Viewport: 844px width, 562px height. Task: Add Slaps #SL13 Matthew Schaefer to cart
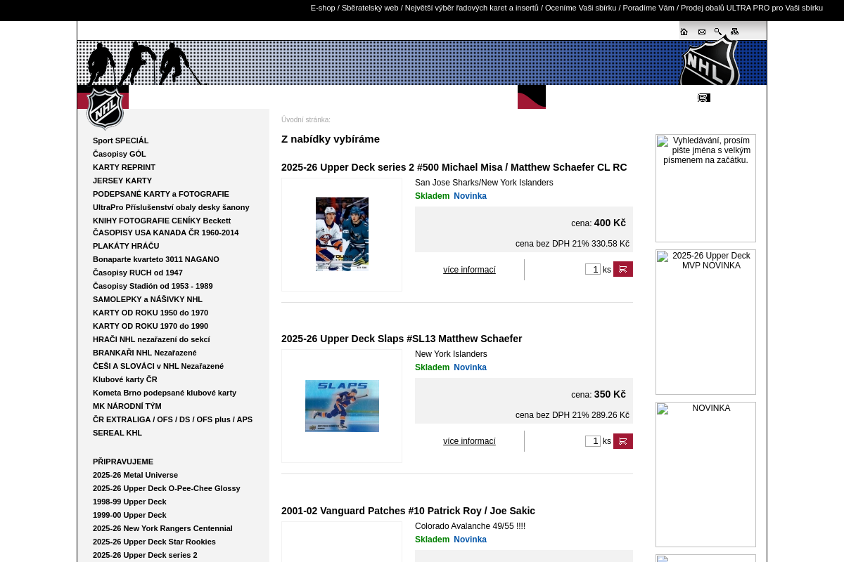pos(623,441)
